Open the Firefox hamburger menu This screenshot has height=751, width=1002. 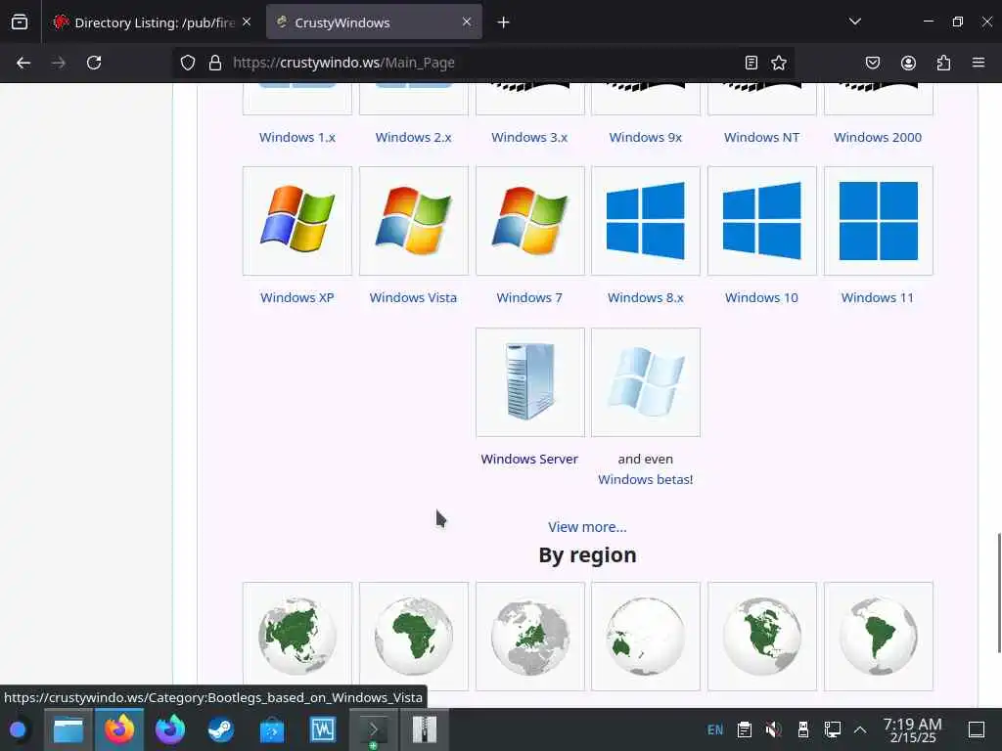tap(979, 63)
